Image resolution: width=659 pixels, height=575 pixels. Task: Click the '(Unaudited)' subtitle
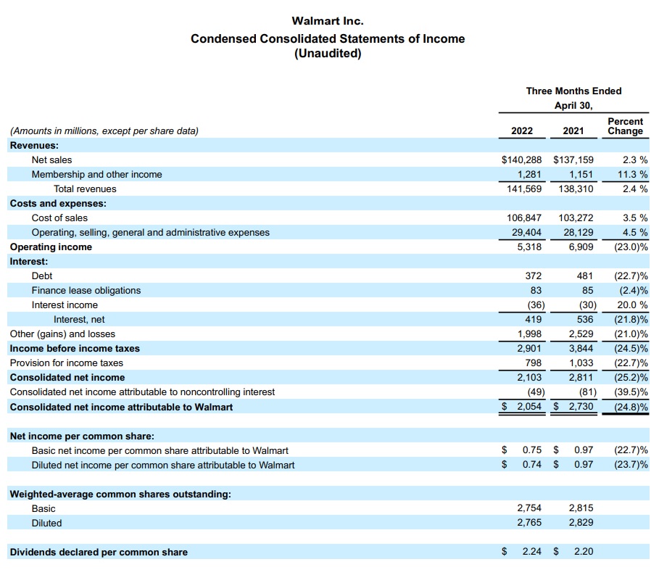328,54
